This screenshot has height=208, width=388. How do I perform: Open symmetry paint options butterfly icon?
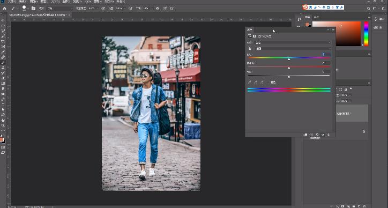171,9
